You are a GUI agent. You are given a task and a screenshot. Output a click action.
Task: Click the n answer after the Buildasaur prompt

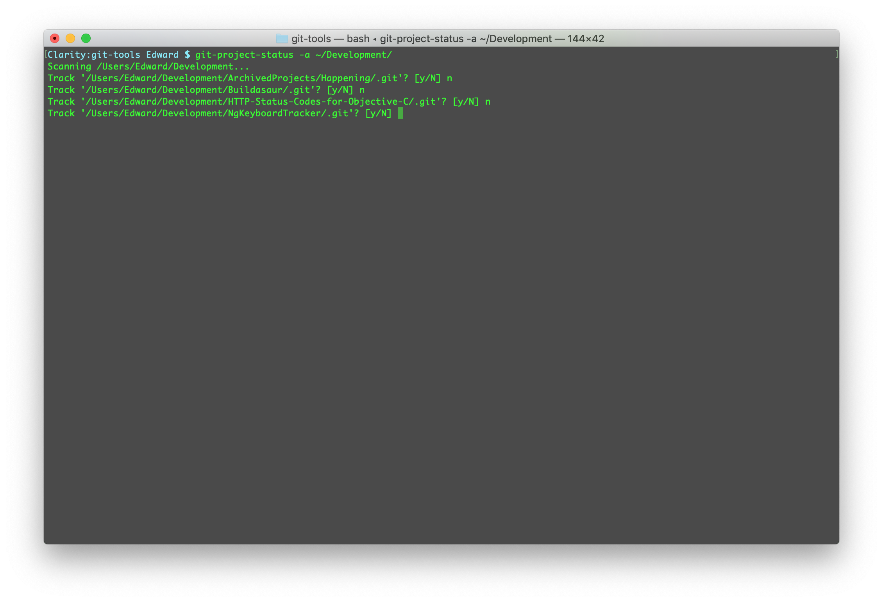point(362,90)
